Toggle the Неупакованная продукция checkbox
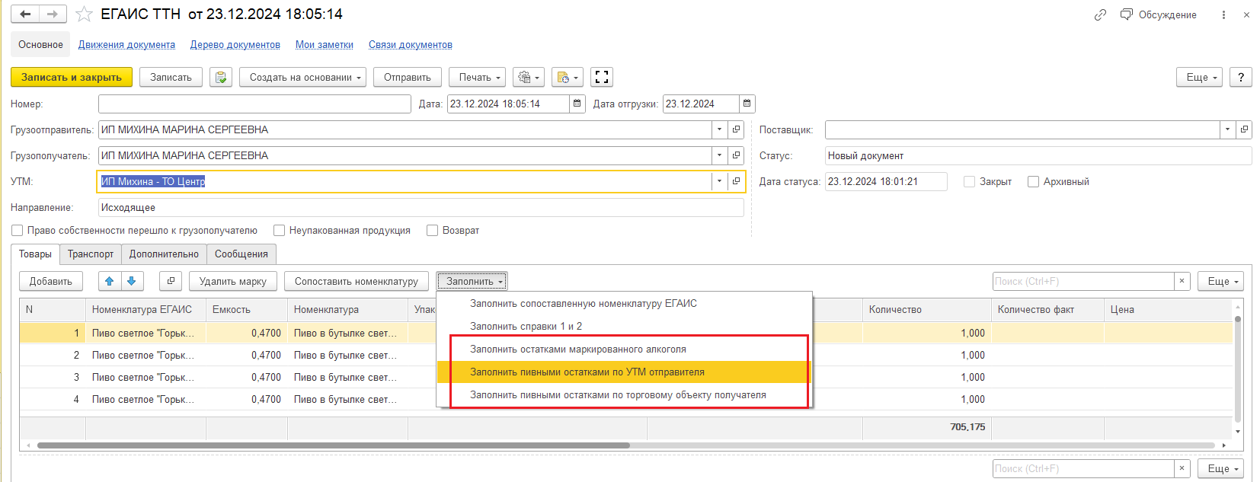The width and height of the screenshot is (1260, 482). [x=279, y=230]
